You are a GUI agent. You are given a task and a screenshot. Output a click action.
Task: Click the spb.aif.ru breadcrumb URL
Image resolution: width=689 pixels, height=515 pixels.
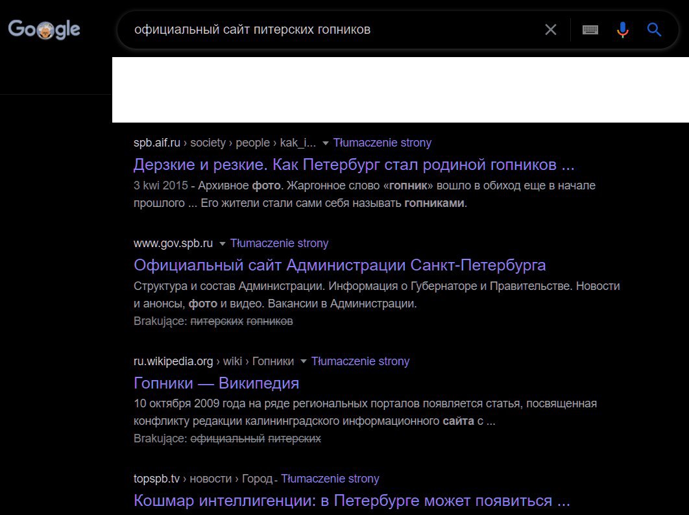tap(224, 143)
